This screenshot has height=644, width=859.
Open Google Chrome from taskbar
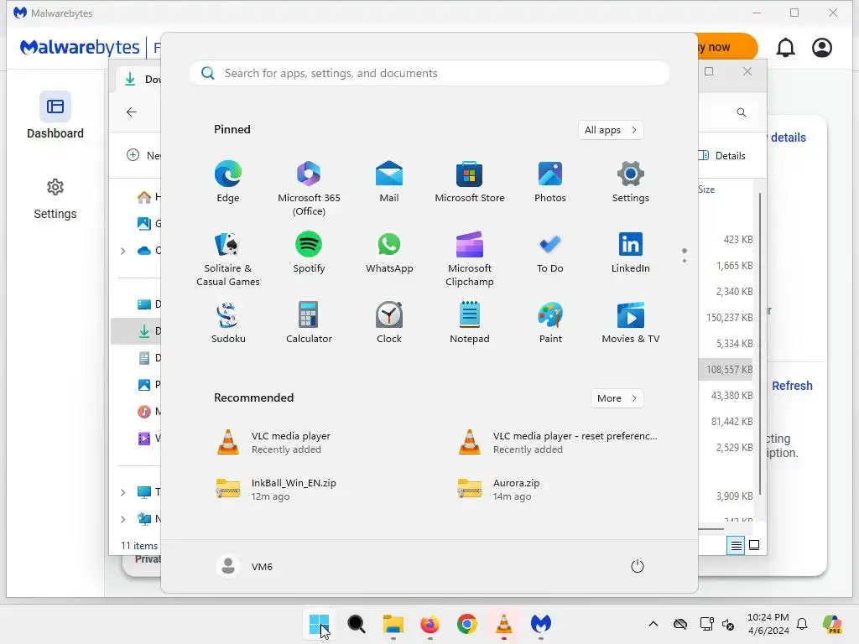pos(466,624)
